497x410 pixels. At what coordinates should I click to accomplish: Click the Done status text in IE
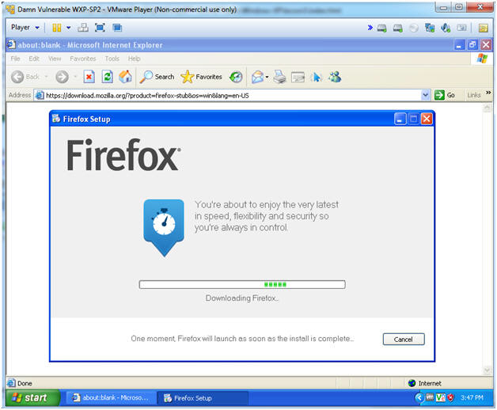pos(25,383)
